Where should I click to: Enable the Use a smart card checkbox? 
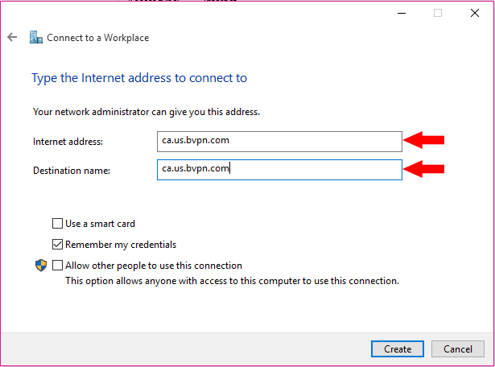(x=57, y=224)
